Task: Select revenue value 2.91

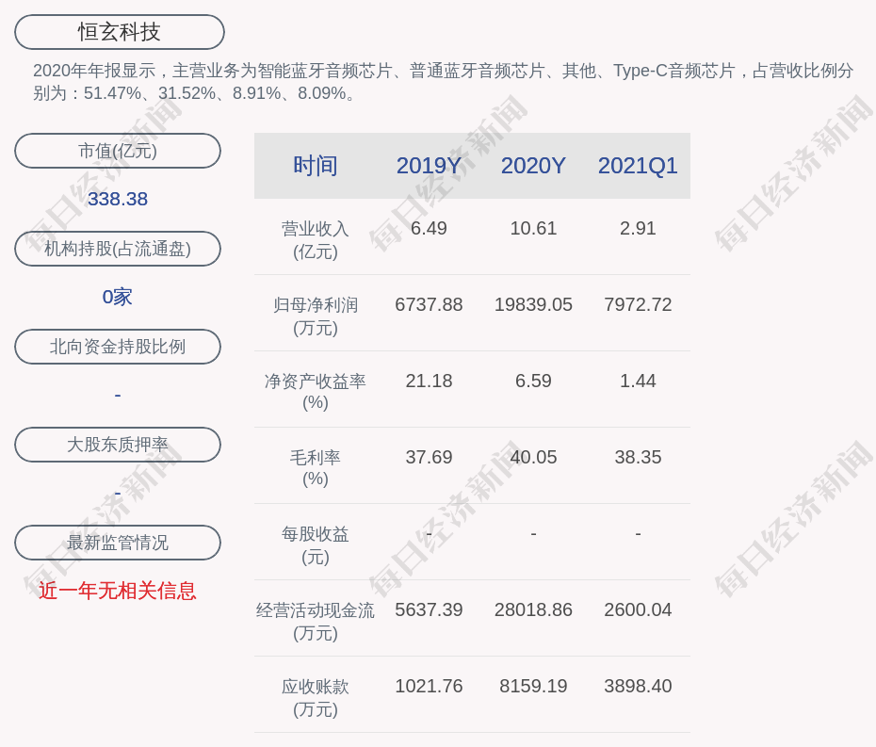Action: [x=638, y=229]
